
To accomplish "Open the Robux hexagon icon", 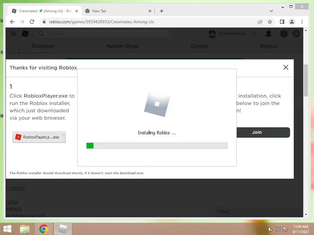I will pyautogui.click(x=284, y=34).
